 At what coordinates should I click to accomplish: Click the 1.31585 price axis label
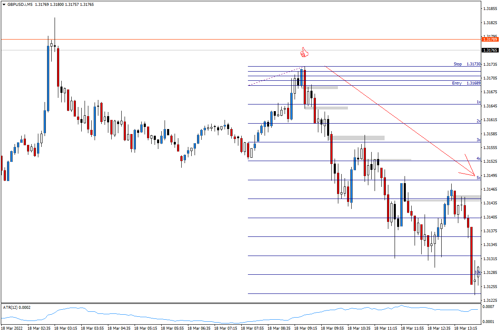[490, 134]
